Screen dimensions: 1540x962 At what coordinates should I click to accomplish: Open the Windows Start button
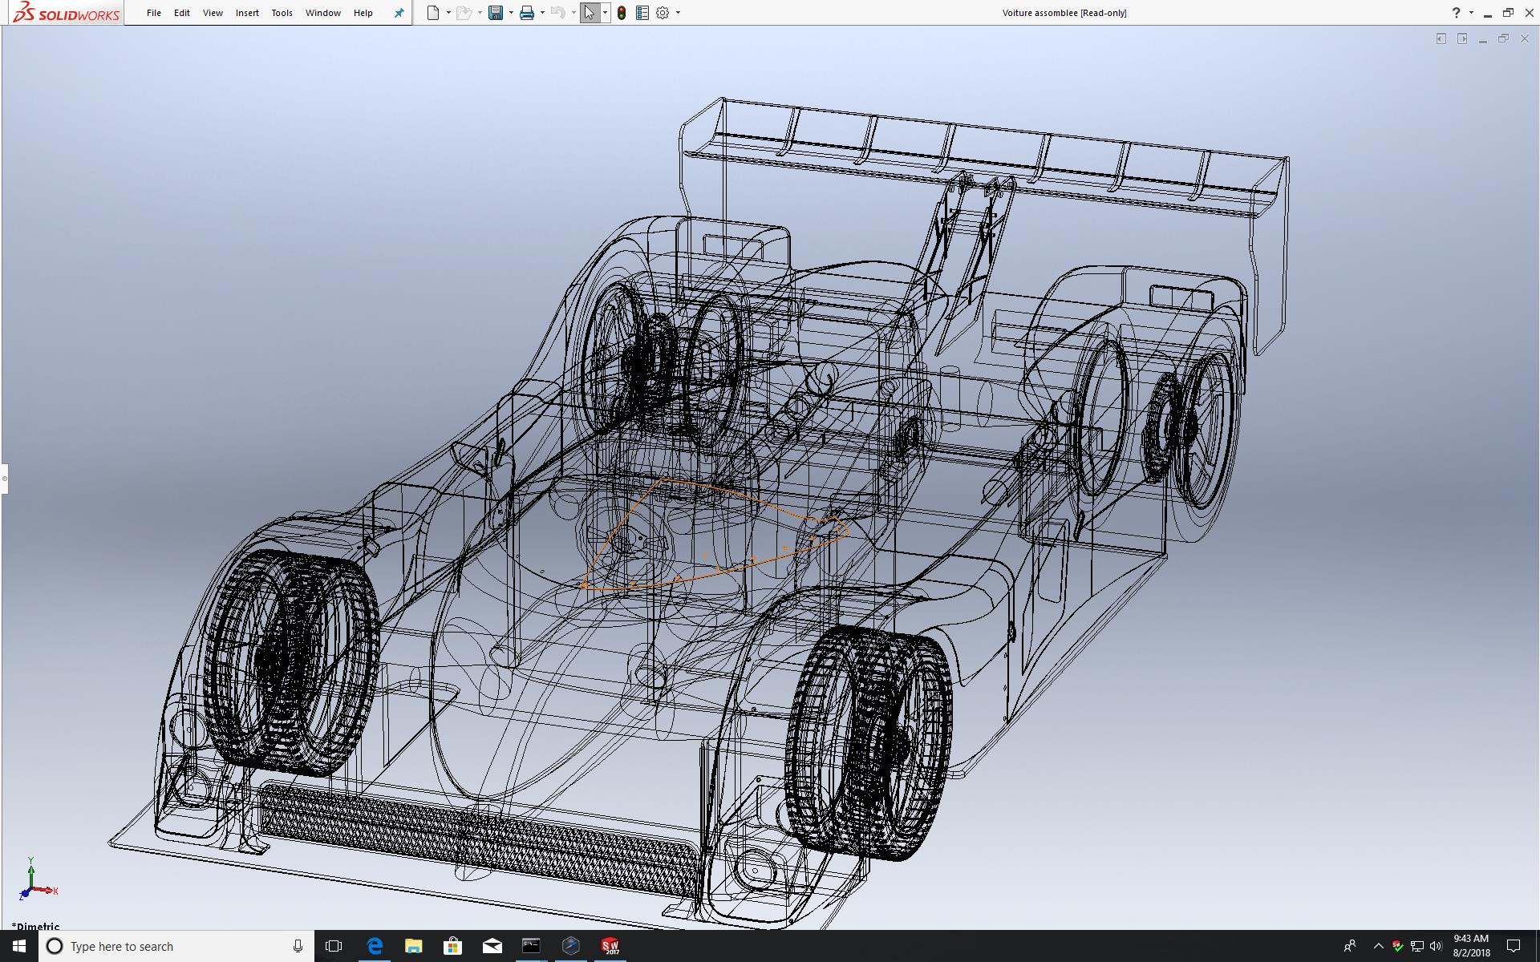click(x=18, y=946)
